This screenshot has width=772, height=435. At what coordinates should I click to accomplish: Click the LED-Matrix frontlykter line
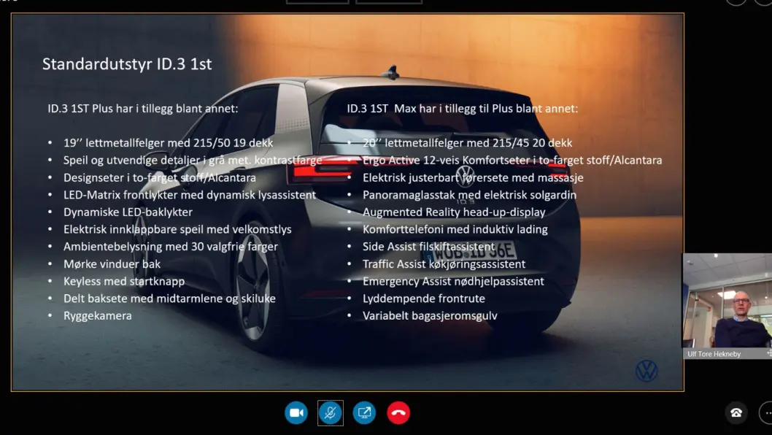click(x=190, y=195)
